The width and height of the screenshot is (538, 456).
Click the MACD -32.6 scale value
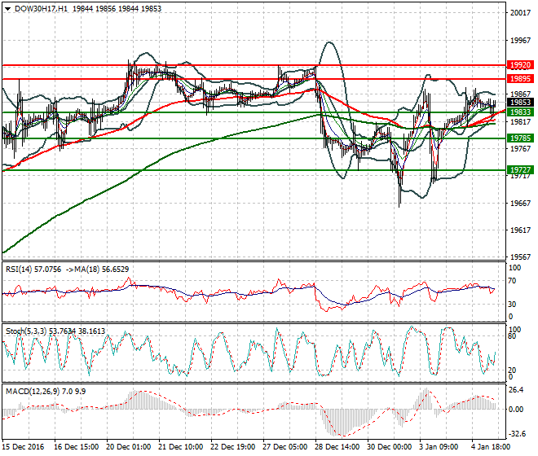click(x=517, y=434)
